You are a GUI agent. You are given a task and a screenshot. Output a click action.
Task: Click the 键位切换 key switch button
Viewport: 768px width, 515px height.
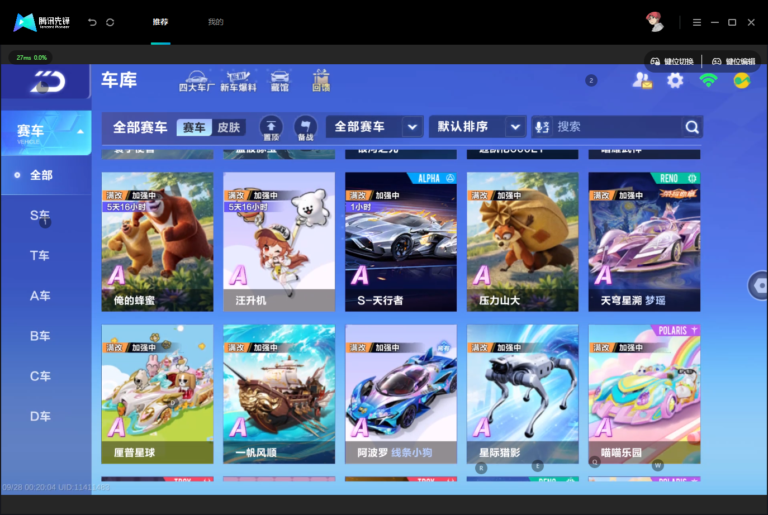tap(672, 61)
